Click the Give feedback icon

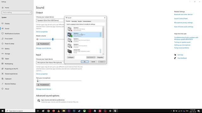pos(175,58)
